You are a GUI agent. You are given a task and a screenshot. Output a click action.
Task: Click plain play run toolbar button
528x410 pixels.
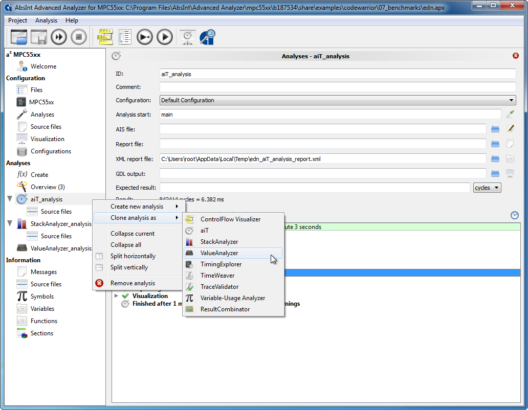(x=165, y=37)
